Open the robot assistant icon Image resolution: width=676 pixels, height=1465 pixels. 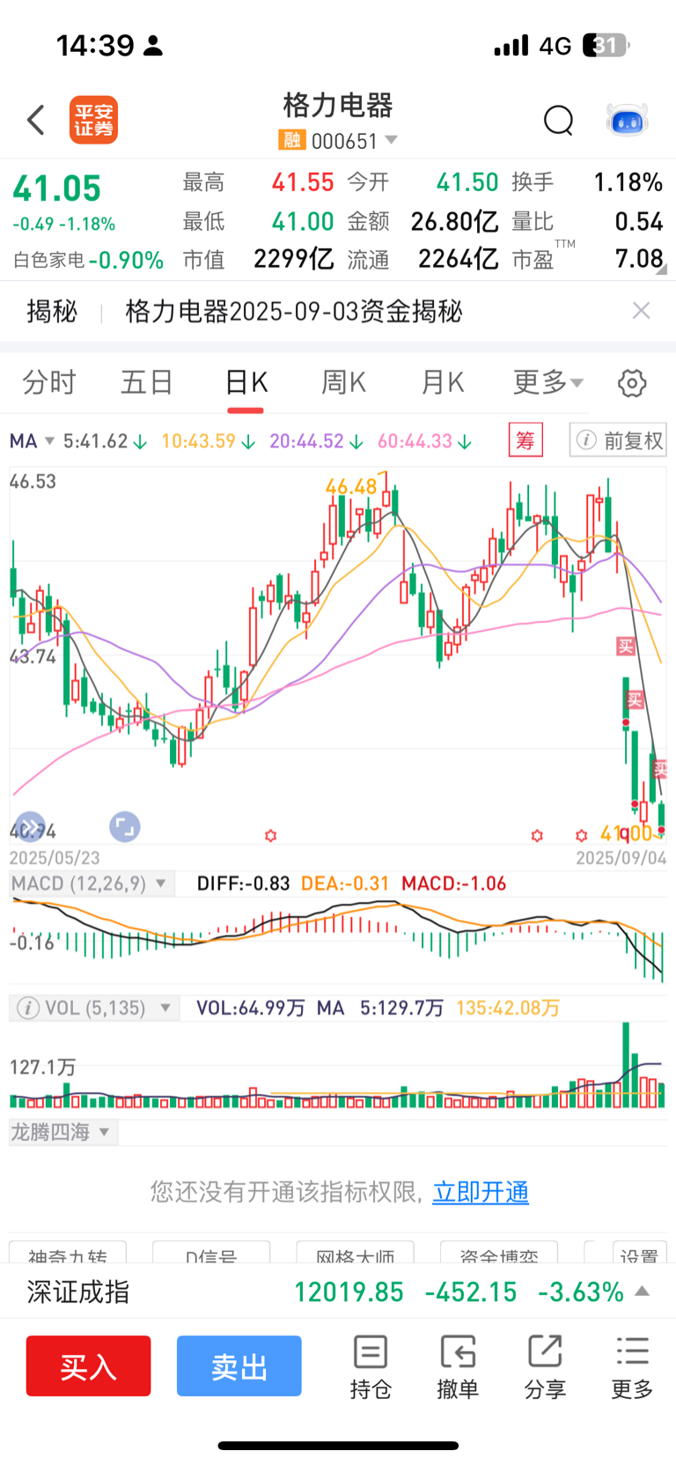(628, 120)
